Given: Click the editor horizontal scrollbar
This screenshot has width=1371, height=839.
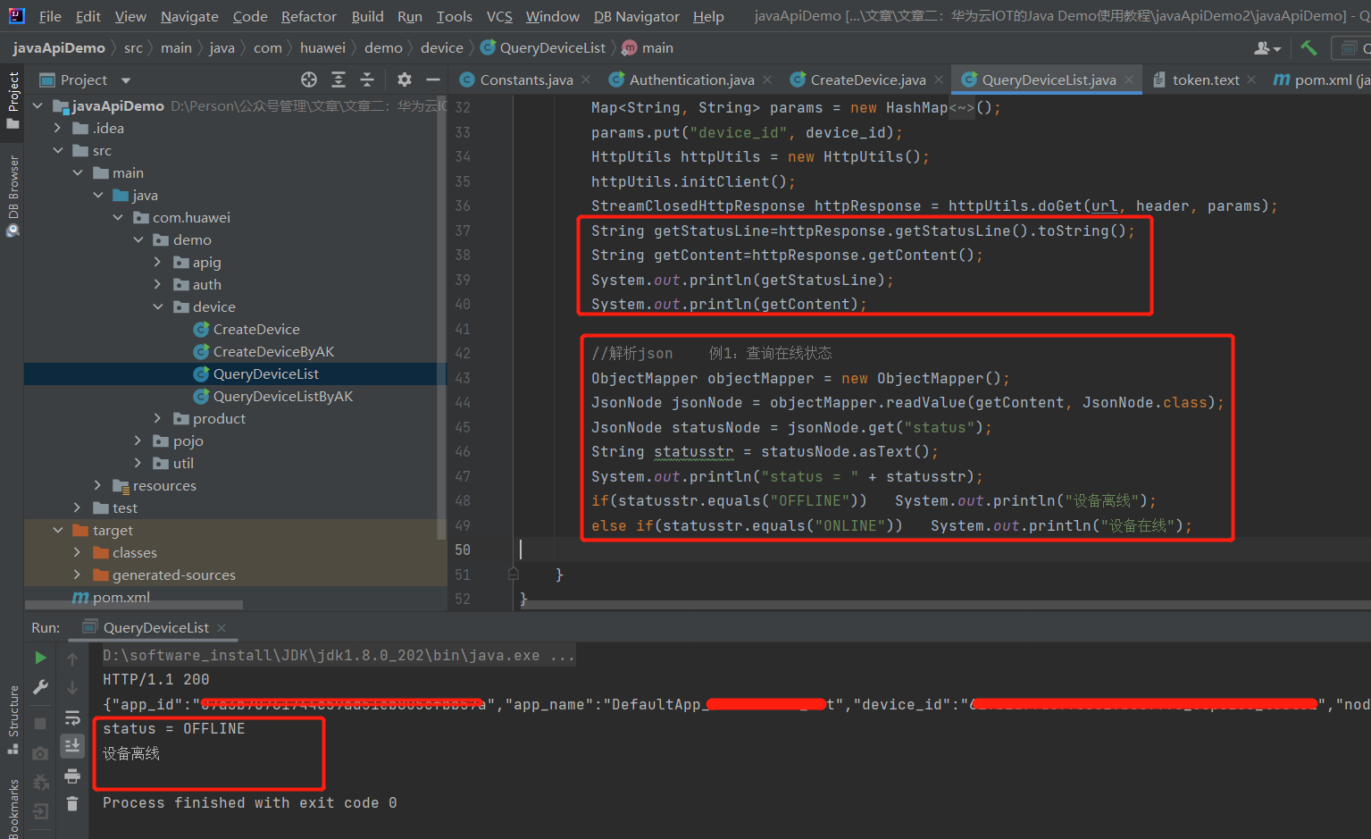Looking at the screenshot, I should (x=947, y=605).
